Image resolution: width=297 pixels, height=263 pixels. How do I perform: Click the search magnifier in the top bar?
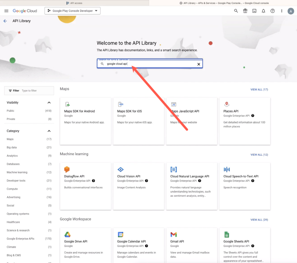(x=236, y=11)
